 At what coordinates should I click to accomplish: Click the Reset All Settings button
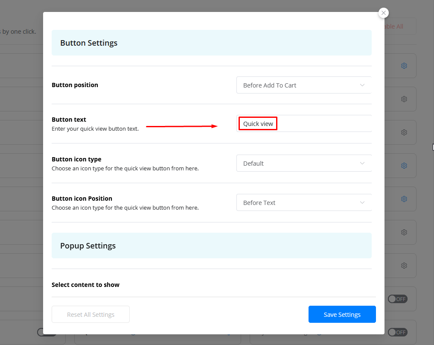90,314
